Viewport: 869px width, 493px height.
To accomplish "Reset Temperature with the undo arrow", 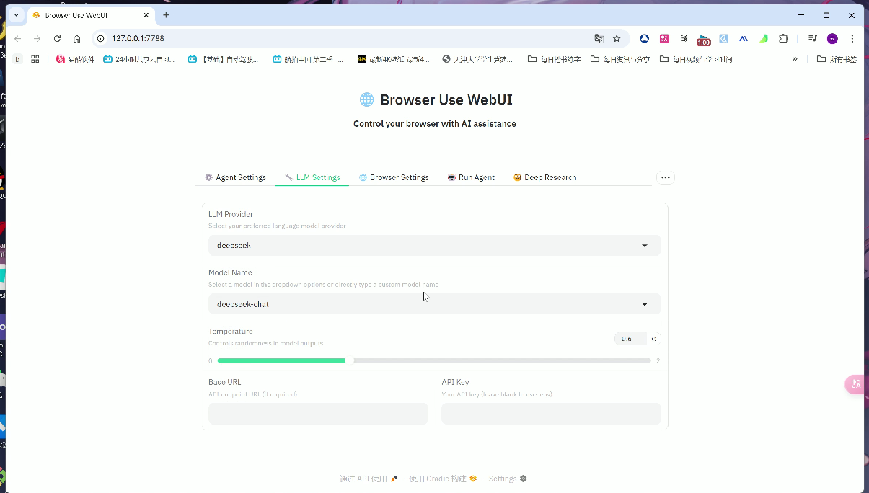I will coord(654,339).
